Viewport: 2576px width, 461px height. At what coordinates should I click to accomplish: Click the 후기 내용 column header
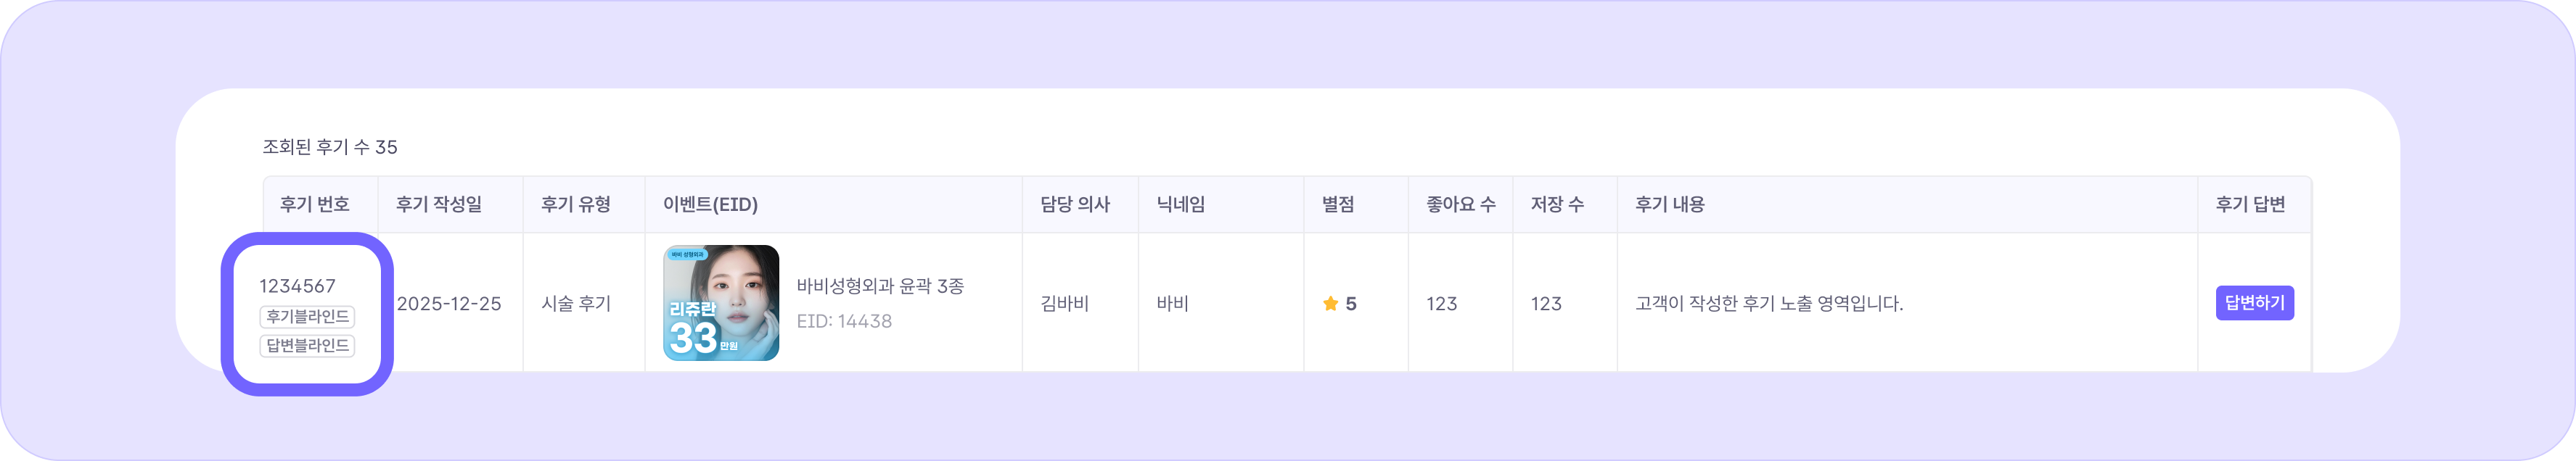(1670, 204)
